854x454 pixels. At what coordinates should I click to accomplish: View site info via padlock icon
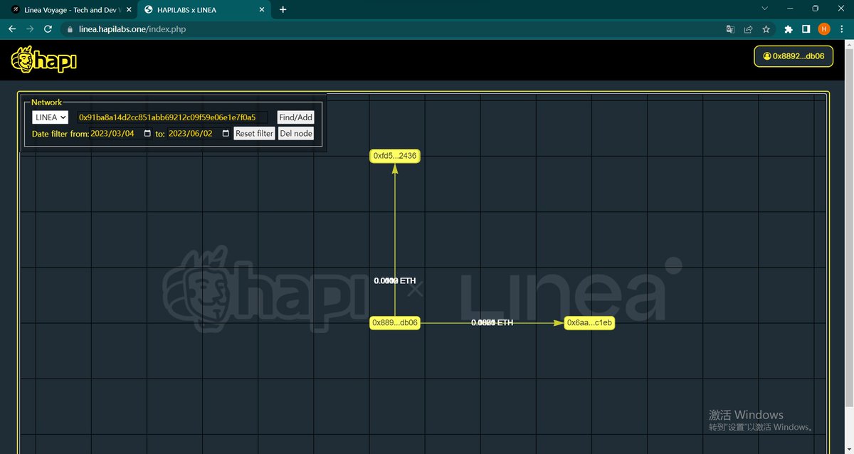pos(69,30)
